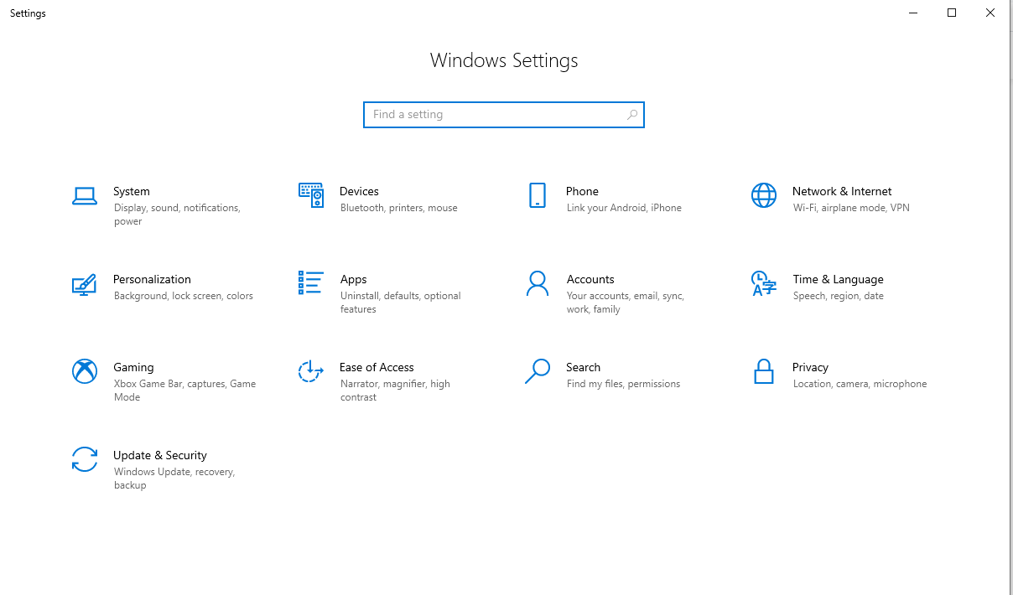Screen dimensions: 1013x595
Task: Select the Privacy padlock icon
Action: (x=764, y=371)
